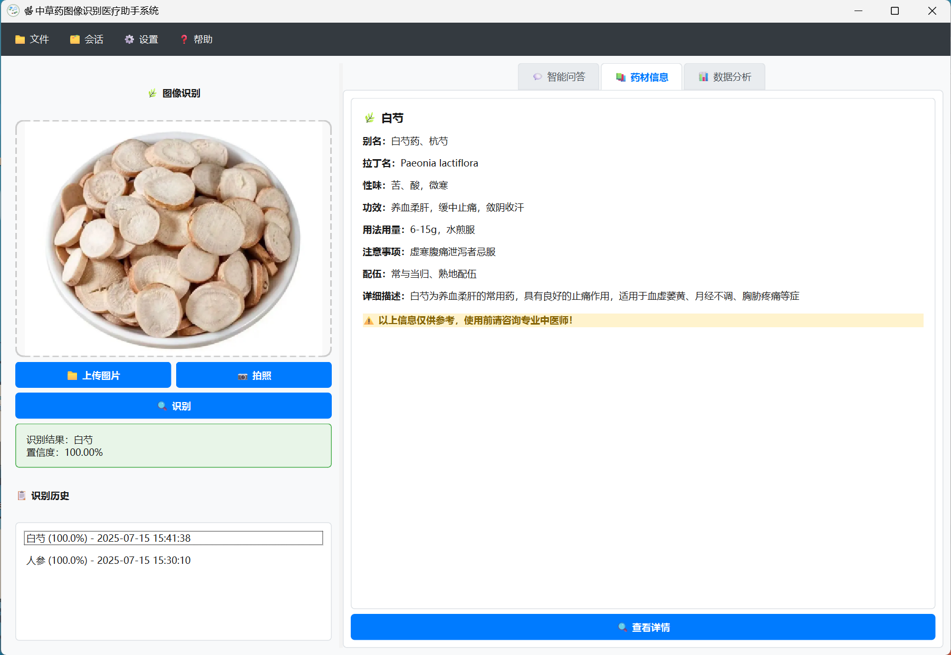Click the herb icon beside 白芍 title

click(x=369, y=118)
